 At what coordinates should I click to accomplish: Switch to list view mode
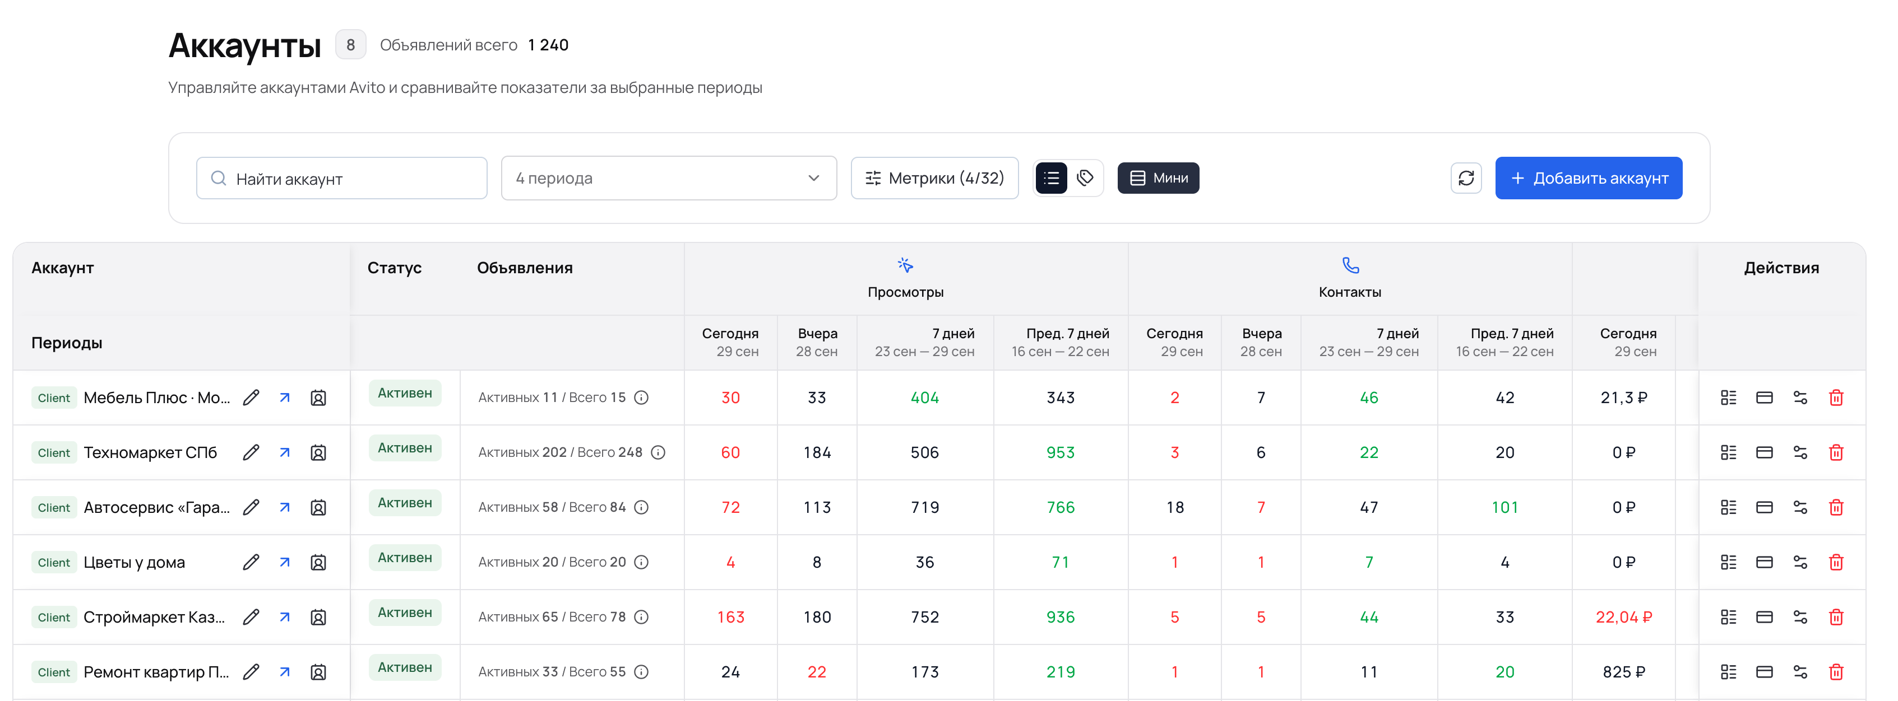[1050, 178]
